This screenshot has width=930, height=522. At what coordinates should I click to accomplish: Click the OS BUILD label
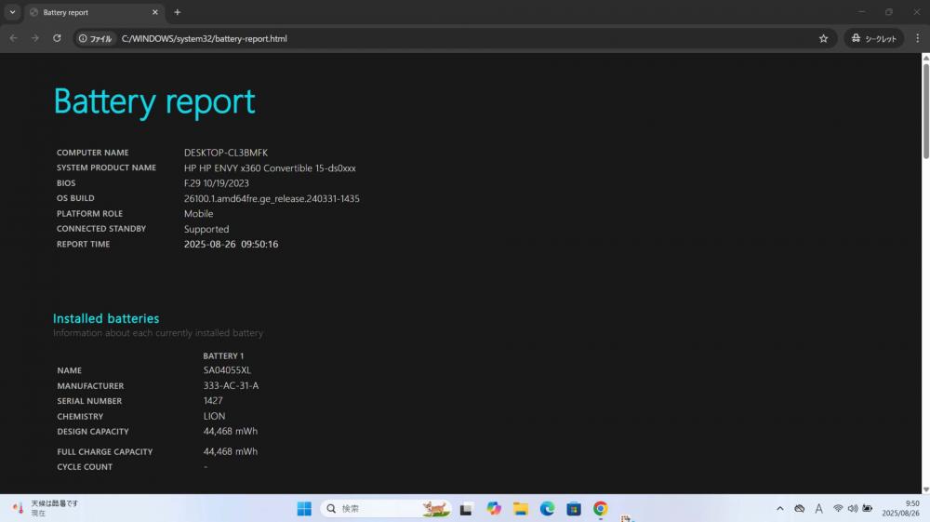pos(75,198)
